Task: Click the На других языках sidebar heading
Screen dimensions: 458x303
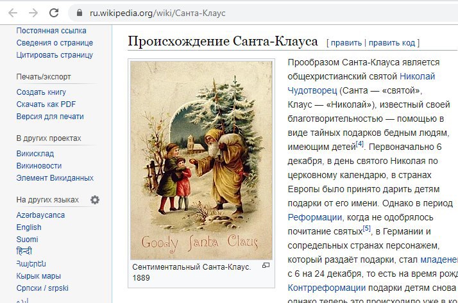Action: (x=47, y=200)
